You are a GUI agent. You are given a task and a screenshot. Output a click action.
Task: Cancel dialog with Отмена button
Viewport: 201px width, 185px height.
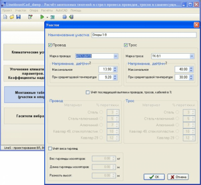click(178, 177)
